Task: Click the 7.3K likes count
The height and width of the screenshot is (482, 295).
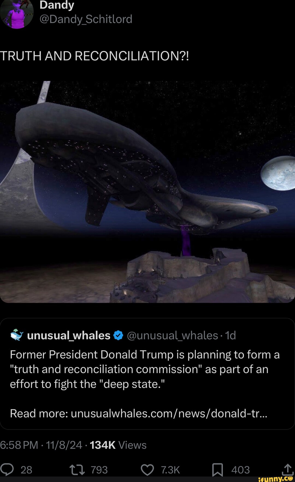Action: tap(170, 470)
